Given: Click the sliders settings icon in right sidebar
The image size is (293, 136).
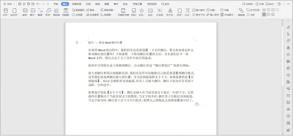Looking at the screenshot, I should click(x=288, y=68).
